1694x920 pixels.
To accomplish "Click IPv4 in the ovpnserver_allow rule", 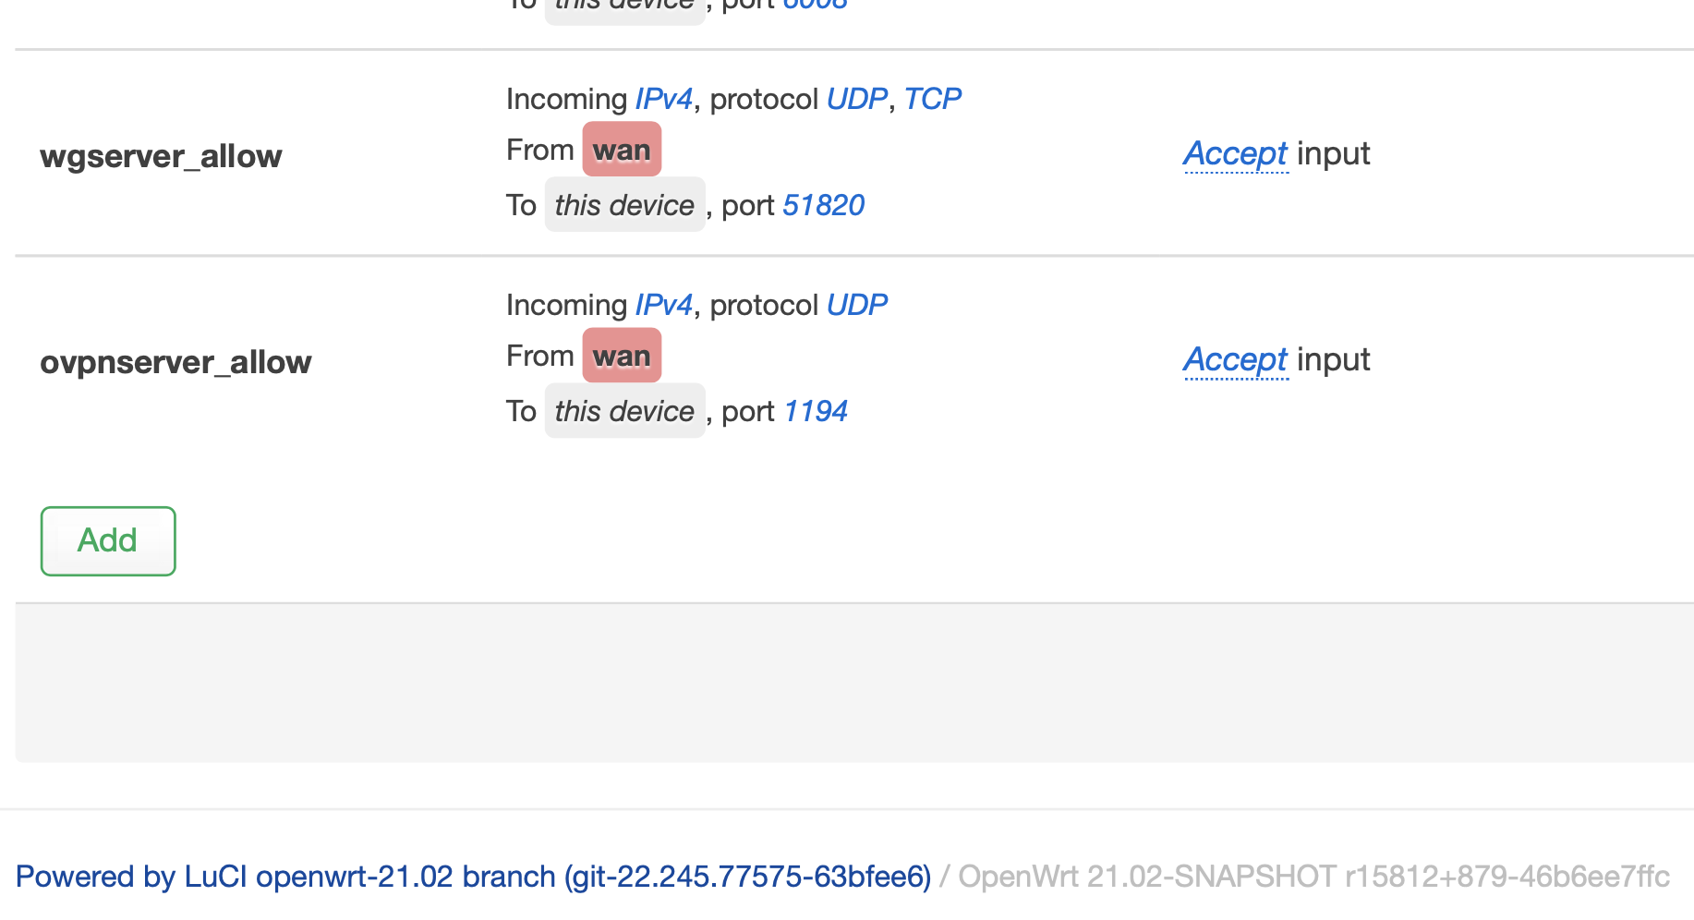I will click(x=663, y=305).
